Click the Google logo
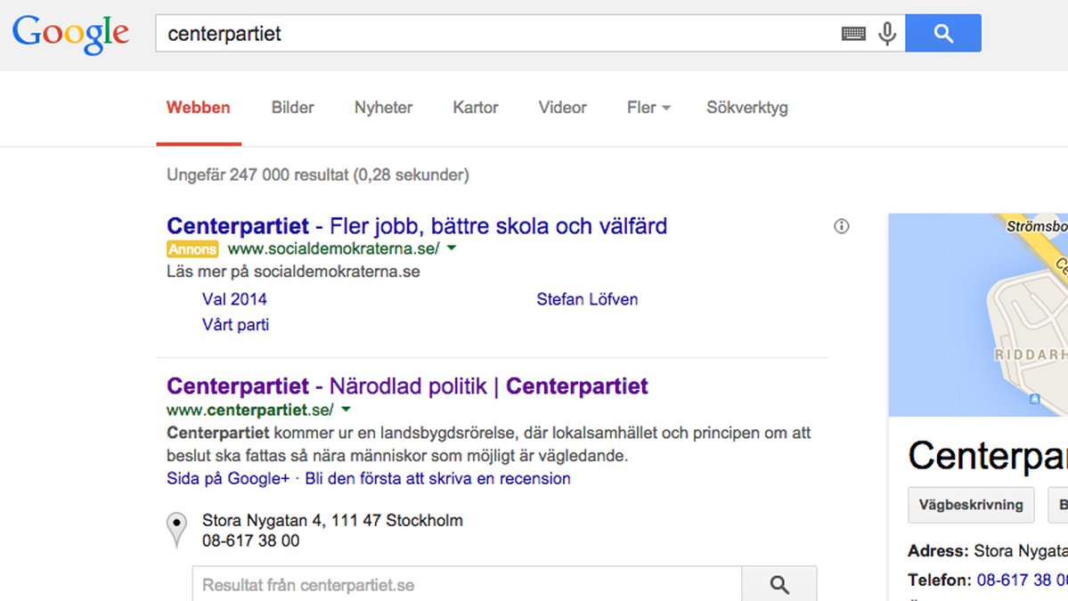Viewport: 1068px width, 601px height. pos(71,33)
